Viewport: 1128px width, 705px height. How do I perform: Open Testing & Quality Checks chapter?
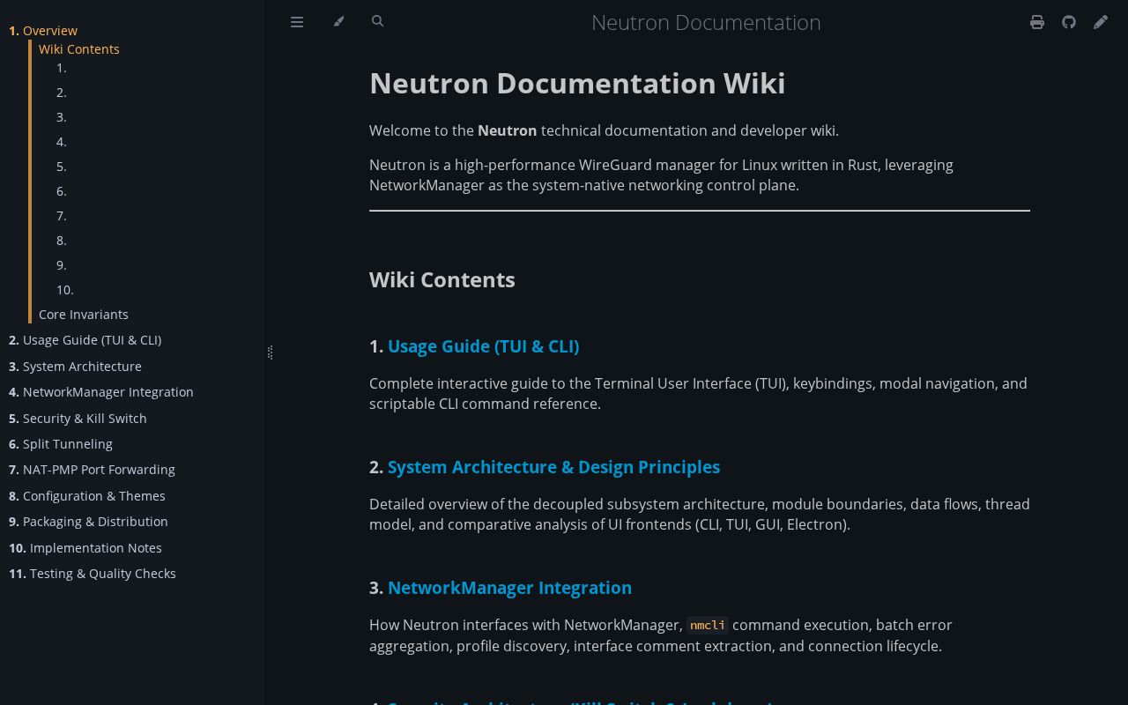coord(93,574)
